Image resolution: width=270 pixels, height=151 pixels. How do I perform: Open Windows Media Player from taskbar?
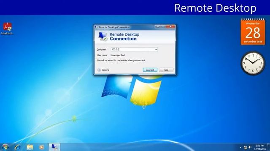(41, 147)
